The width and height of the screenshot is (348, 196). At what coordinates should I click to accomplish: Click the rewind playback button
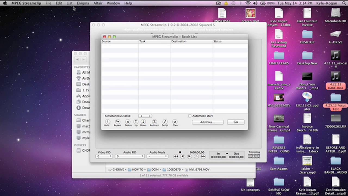176,157
